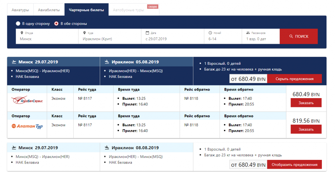The width and height of the screenshot is (335, 173).
Task: Select the Чартерные билеты tab
Action: [86, 10]
